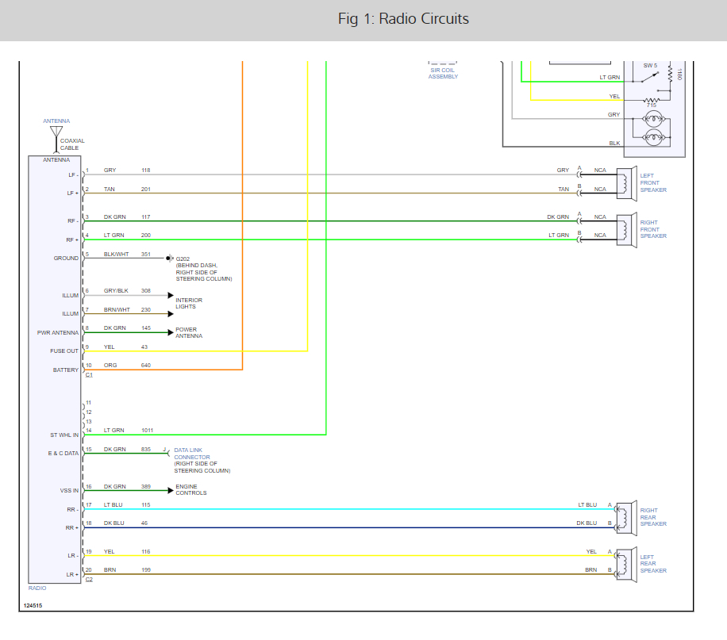Viewport: 727px width, 640px height.
Task: Select the Engine Controls destination label
Action: tap(190, 489)
